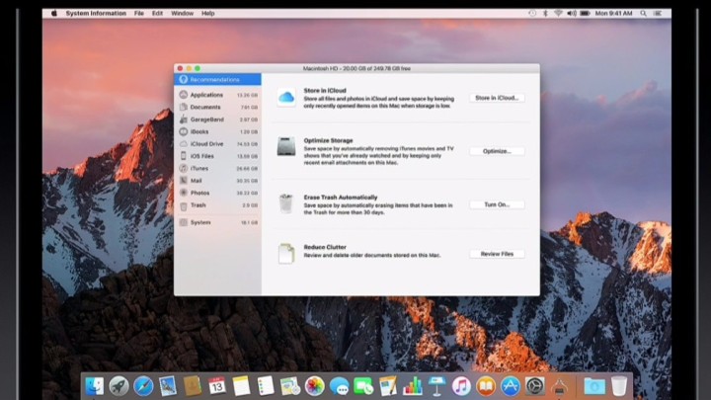Open Pages from the Dock
Image resolution: width=711 pixels, height=400 pixels.
388,386
